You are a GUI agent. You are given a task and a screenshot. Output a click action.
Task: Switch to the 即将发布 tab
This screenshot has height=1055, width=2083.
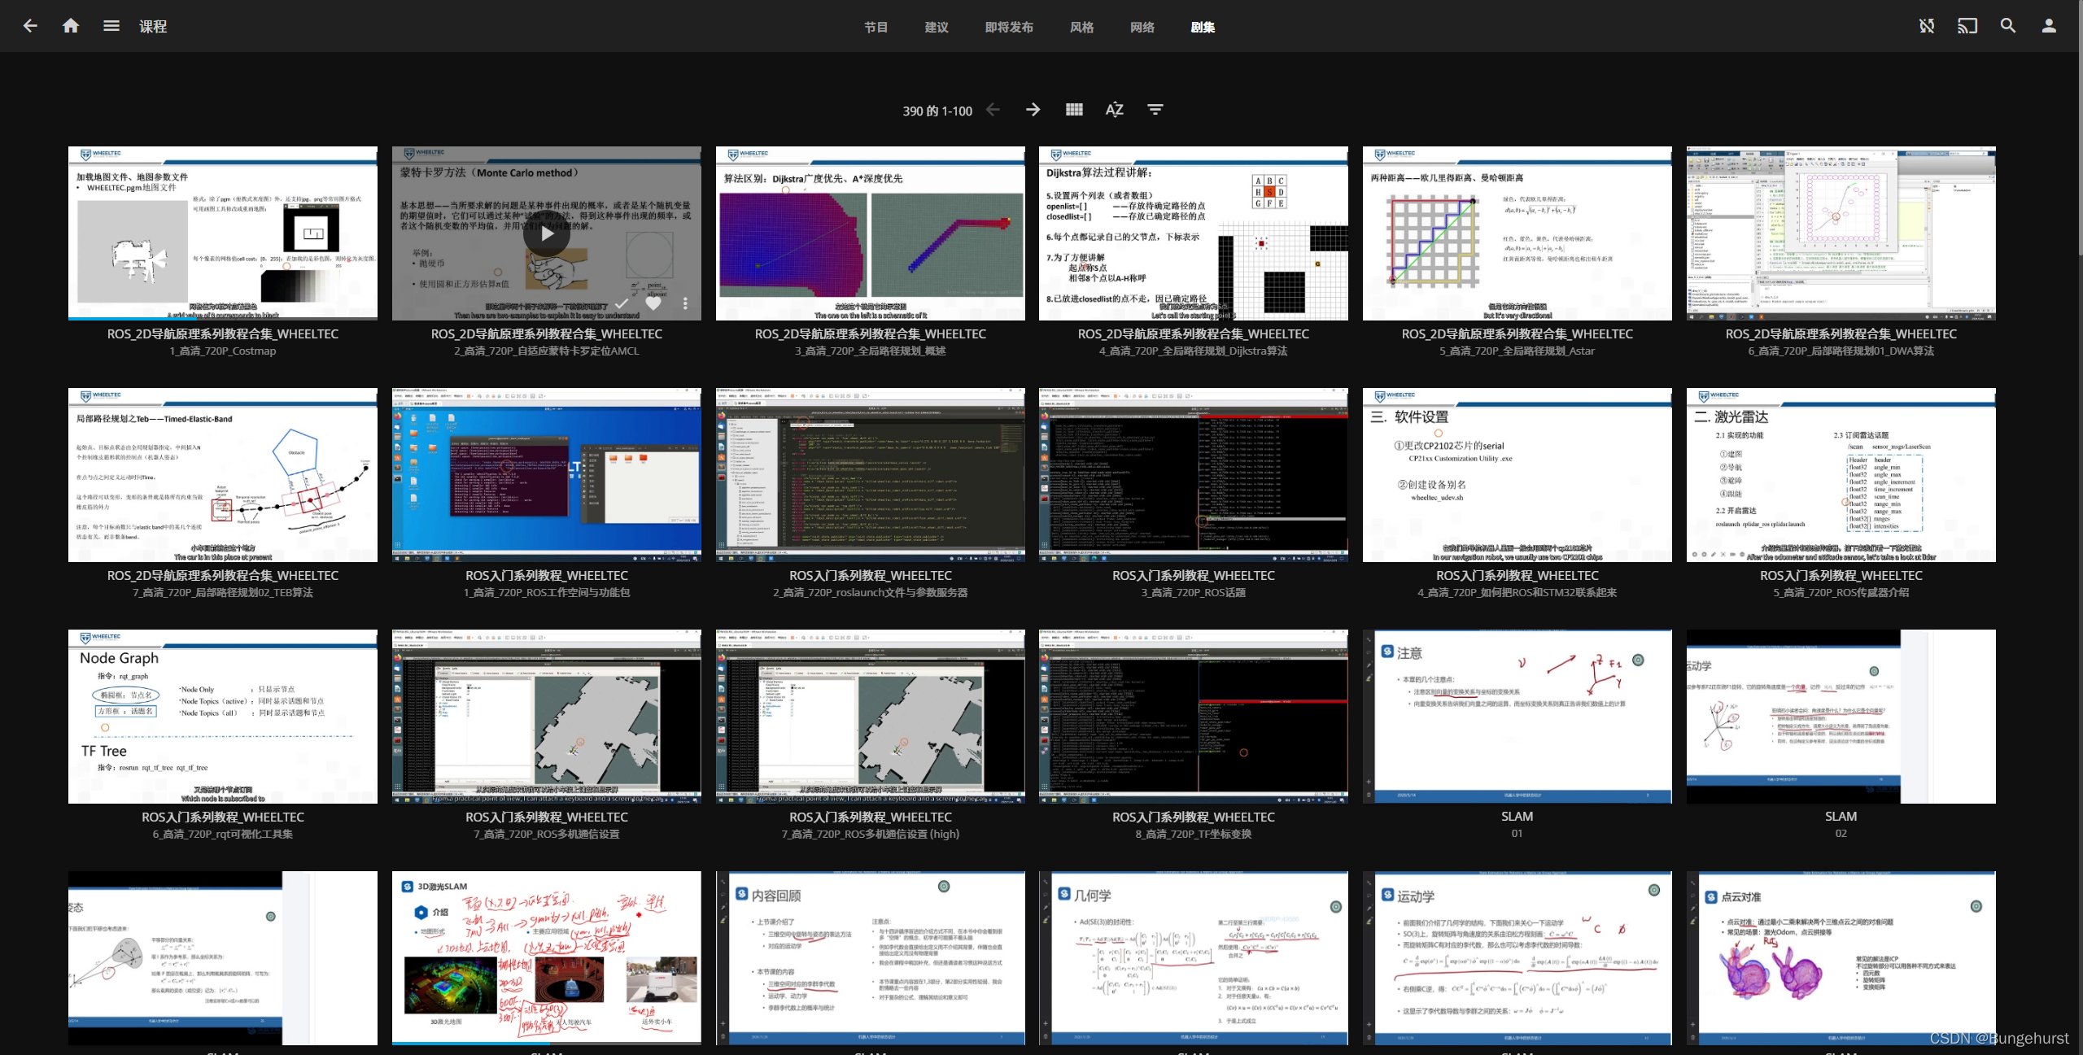pyautogui.click(x=1009, y=27)
